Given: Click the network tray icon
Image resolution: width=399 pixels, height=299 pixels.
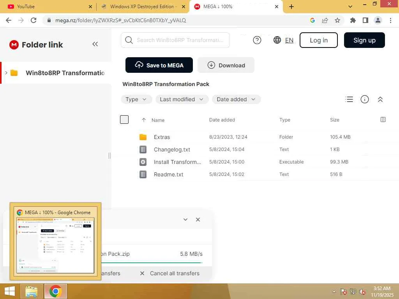Looking at the screenshot, I should pos(353,292).
